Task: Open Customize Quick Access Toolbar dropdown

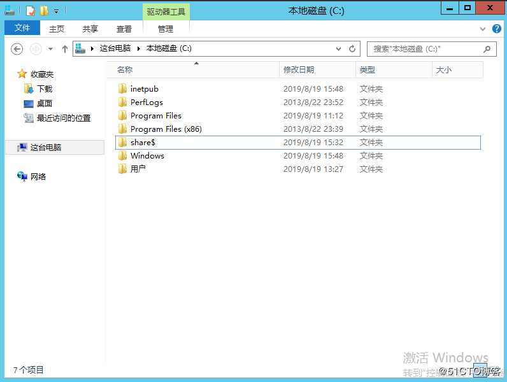Action: (x=56, y=11)
